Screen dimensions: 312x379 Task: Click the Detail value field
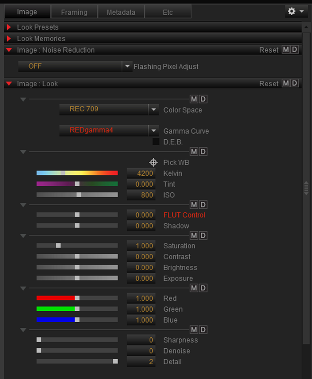(141, 361)
